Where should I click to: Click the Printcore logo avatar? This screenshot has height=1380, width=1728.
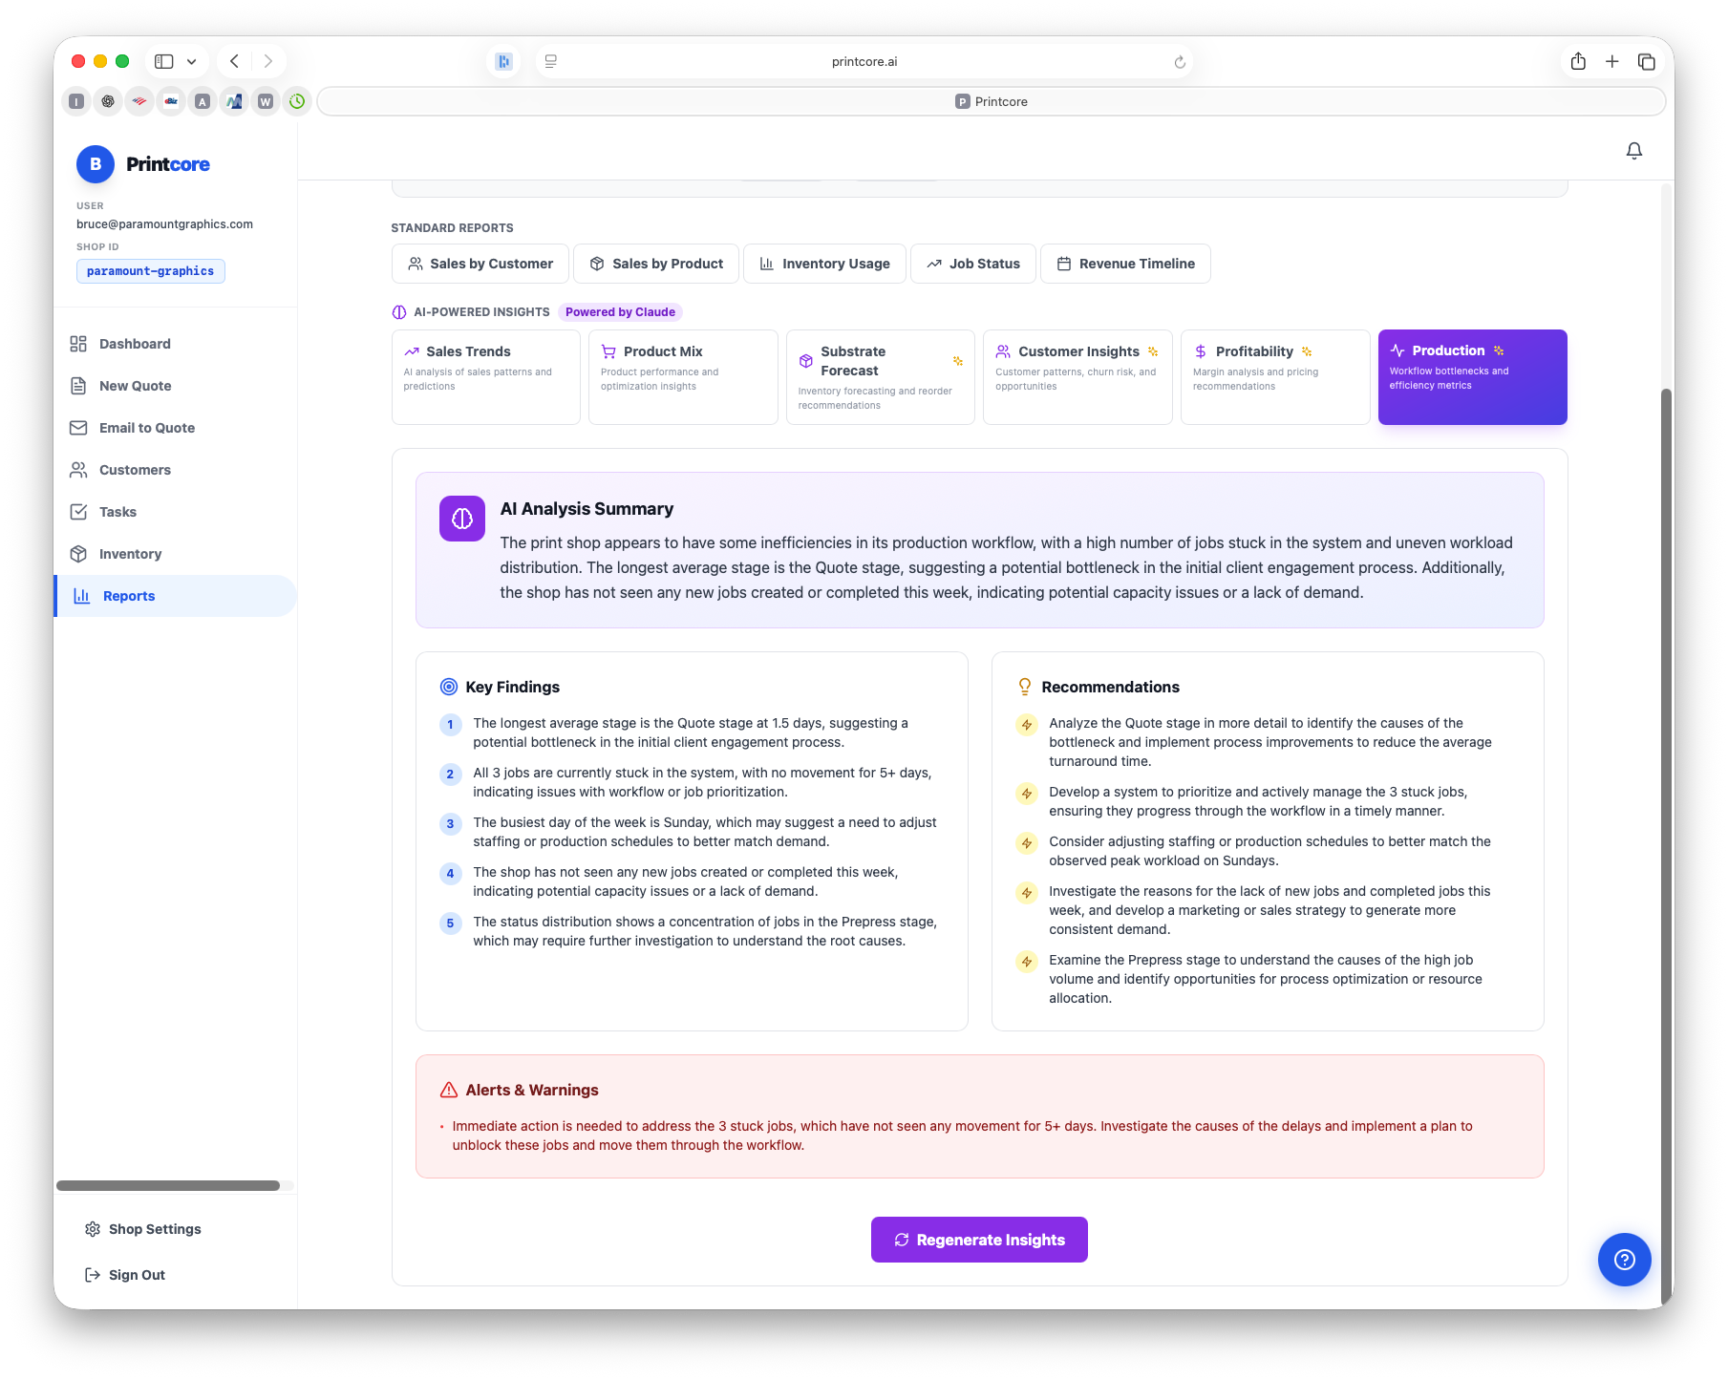[x=96, y=164]
